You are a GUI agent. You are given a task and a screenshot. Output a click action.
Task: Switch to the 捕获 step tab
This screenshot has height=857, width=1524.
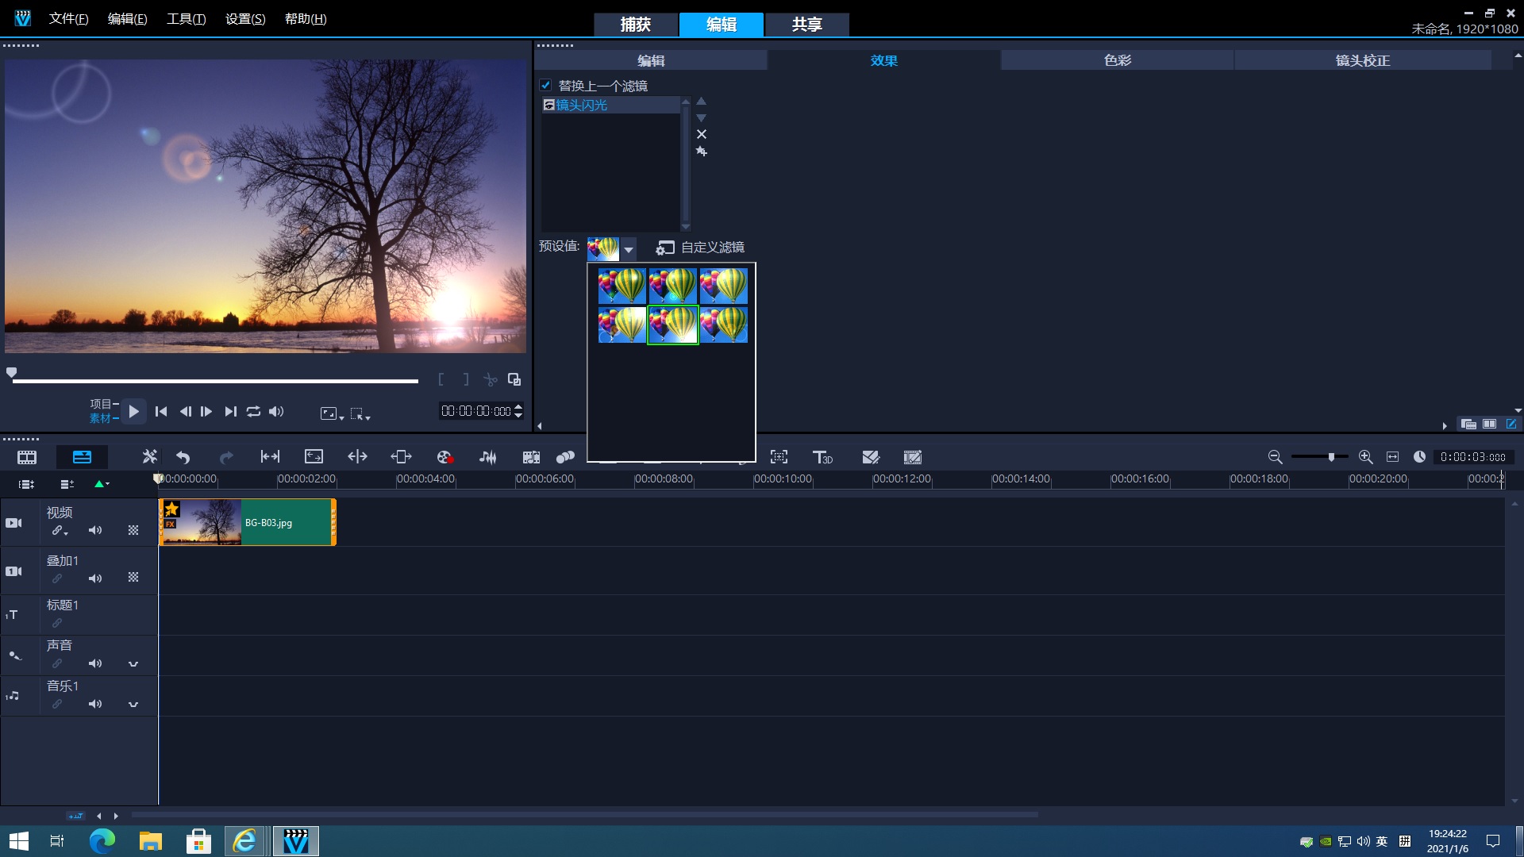point(636,25)
